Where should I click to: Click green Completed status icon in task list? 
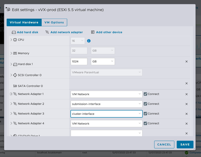pos(186,153)
